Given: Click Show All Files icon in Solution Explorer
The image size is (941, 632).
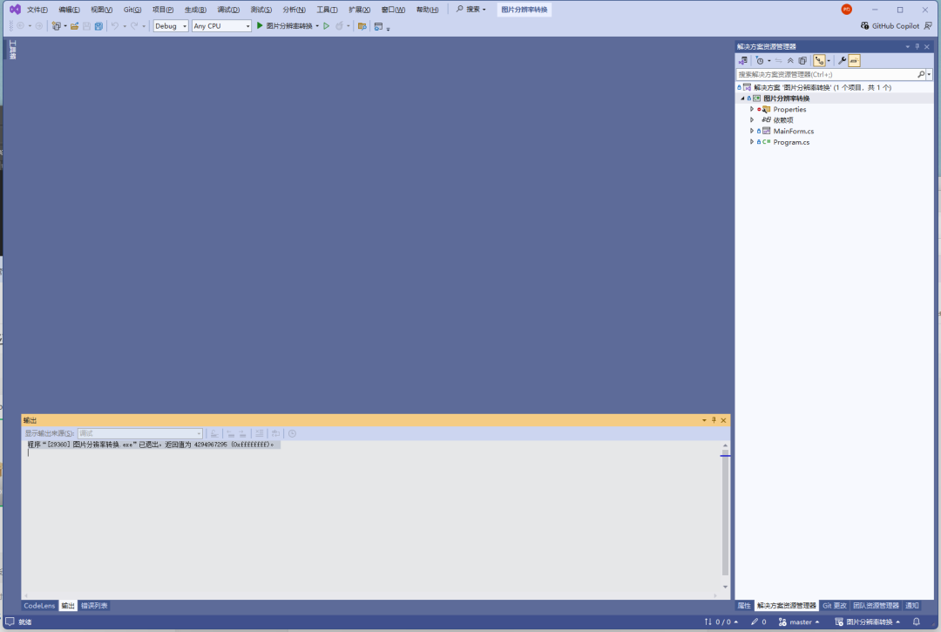Looking at the screenshot, I should point(802,61).
